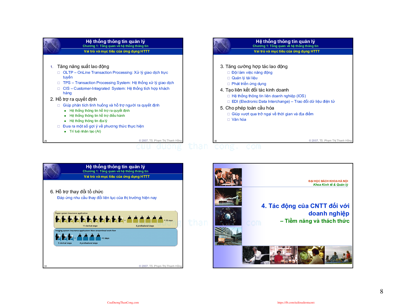Viewport: 396px width, 306px height.
Task: Click the globe logo on slide 30
Action: pos(222,46)
